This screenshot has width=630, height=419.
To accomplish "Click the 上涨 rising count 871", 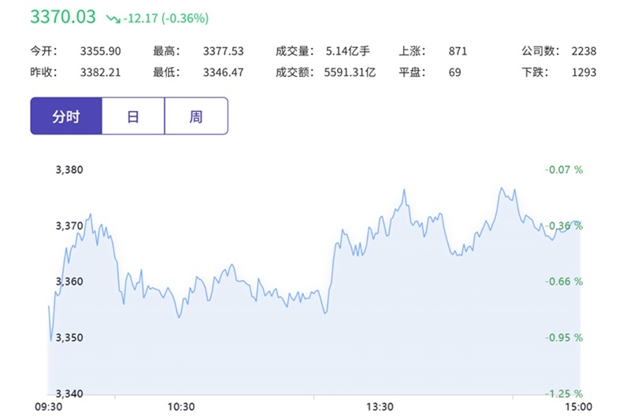I will point(458,51).
